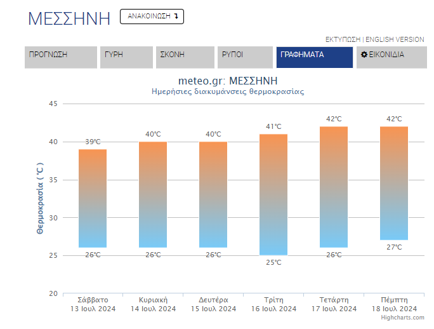Viewport: 434px width, 329px height.
Task: Click the 25°C label below Tuesday bar
Action: pos(273,262)
